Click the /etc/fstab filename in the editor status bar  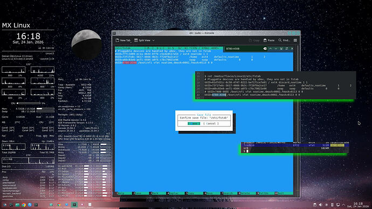[123, 48]
